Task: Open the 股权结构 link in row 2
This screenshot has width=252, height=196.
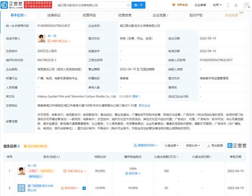Action: pyautogui.click(x=70, y=188)
